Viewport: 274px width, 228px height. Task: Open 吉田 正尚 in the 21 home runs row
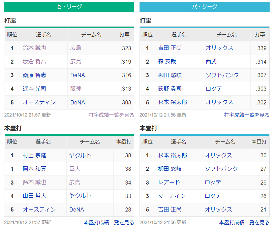pyautogui.click(x=170, y=209)
